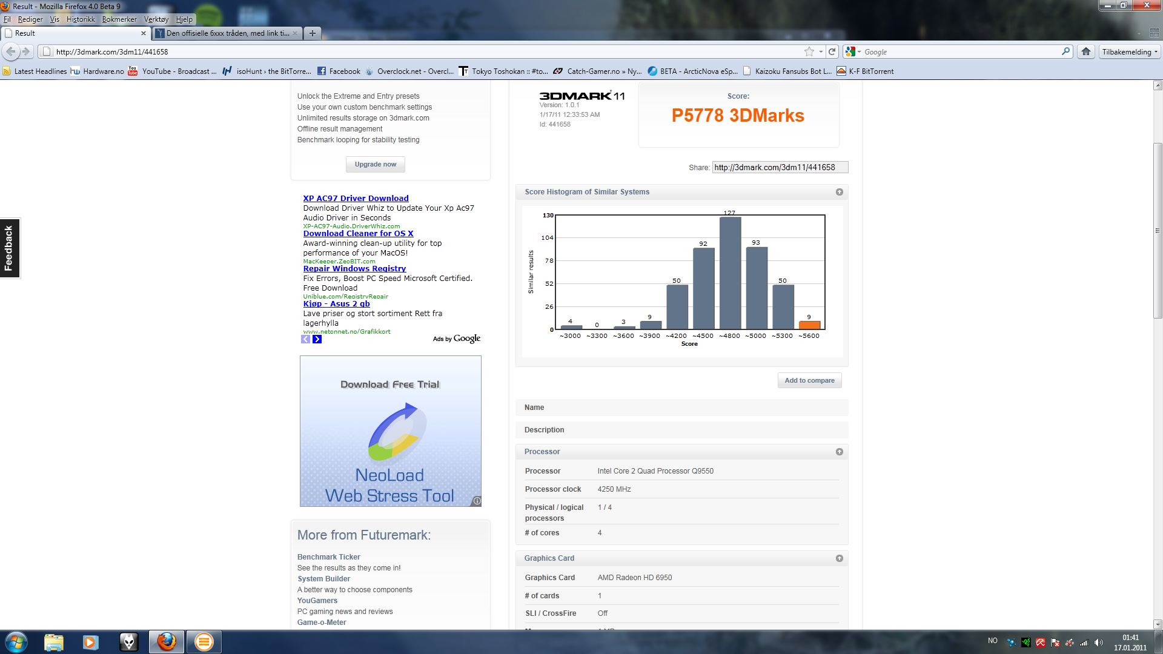Click the tallest ~4800 histogram bar

[730, 272]
